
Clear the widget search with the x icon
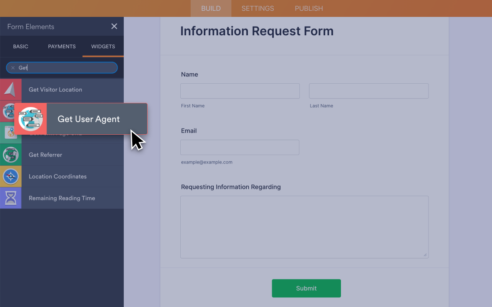[13, 68]
